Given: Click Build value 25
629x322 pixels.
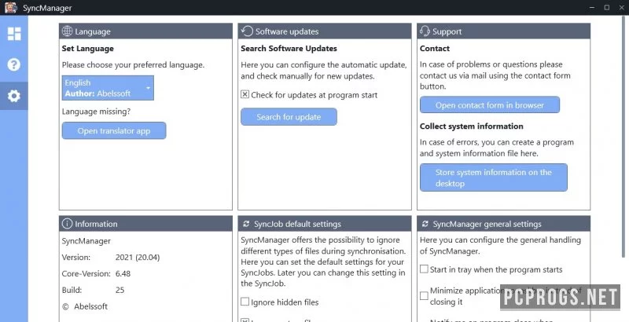Looking at the screenshot, I should [120, 290].
